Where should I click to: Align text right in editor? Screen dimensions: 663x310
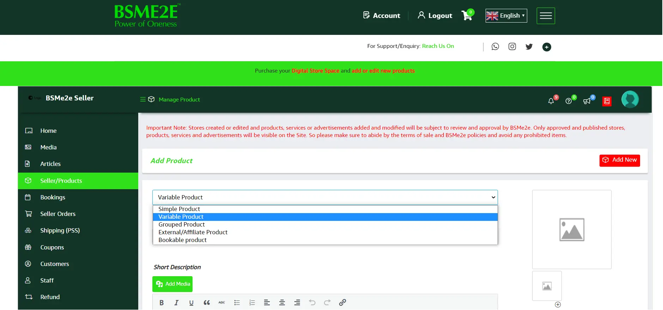click(x=297, y=302)
